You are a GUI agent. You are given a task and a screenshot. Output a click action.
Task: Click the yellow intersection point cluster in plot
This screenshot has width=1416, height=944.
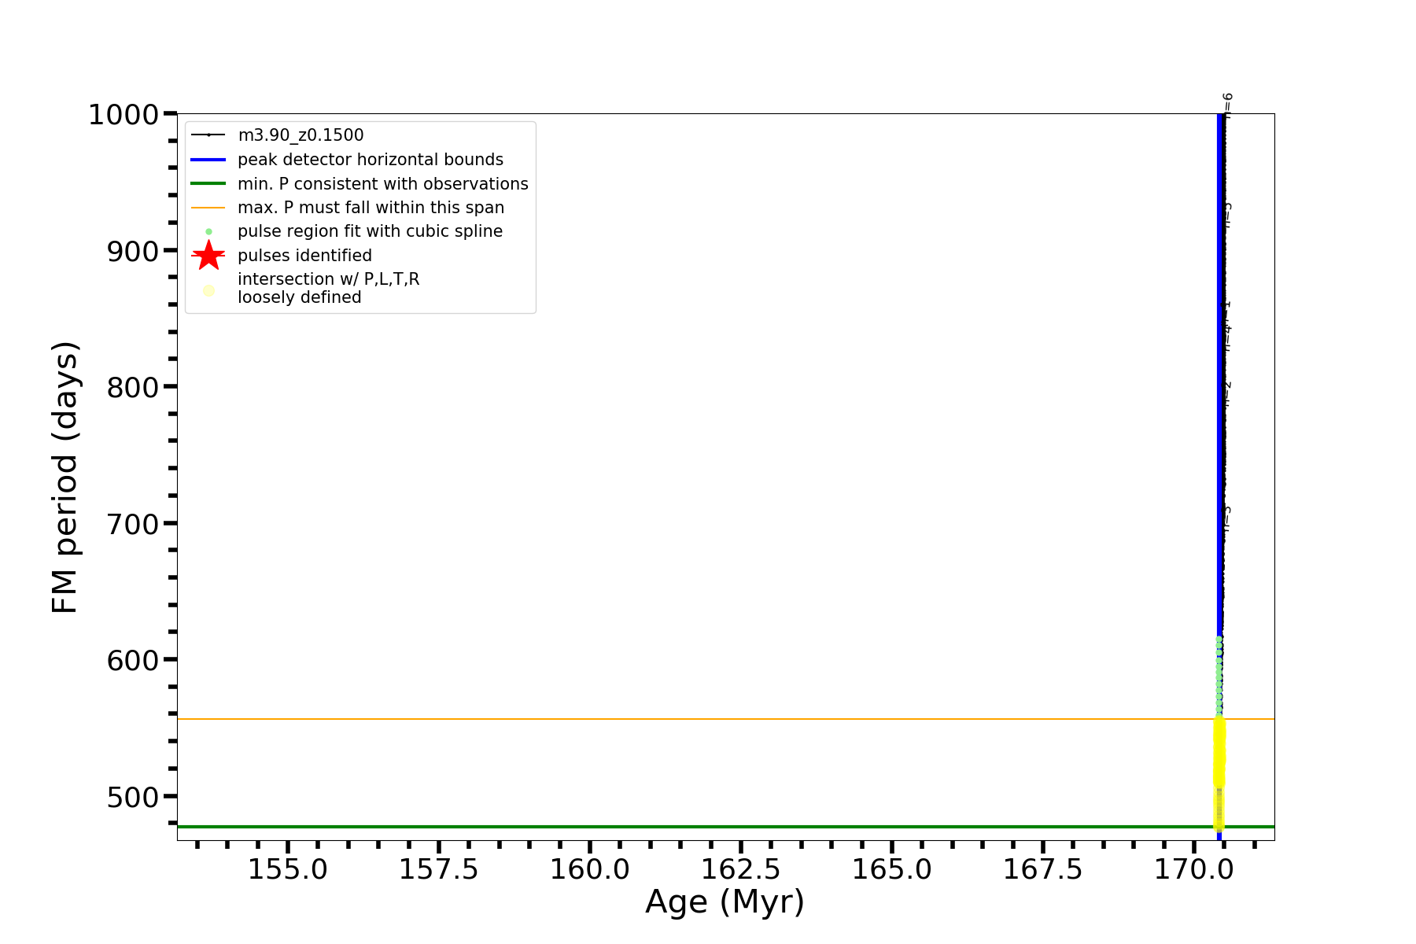(1219, 755)
